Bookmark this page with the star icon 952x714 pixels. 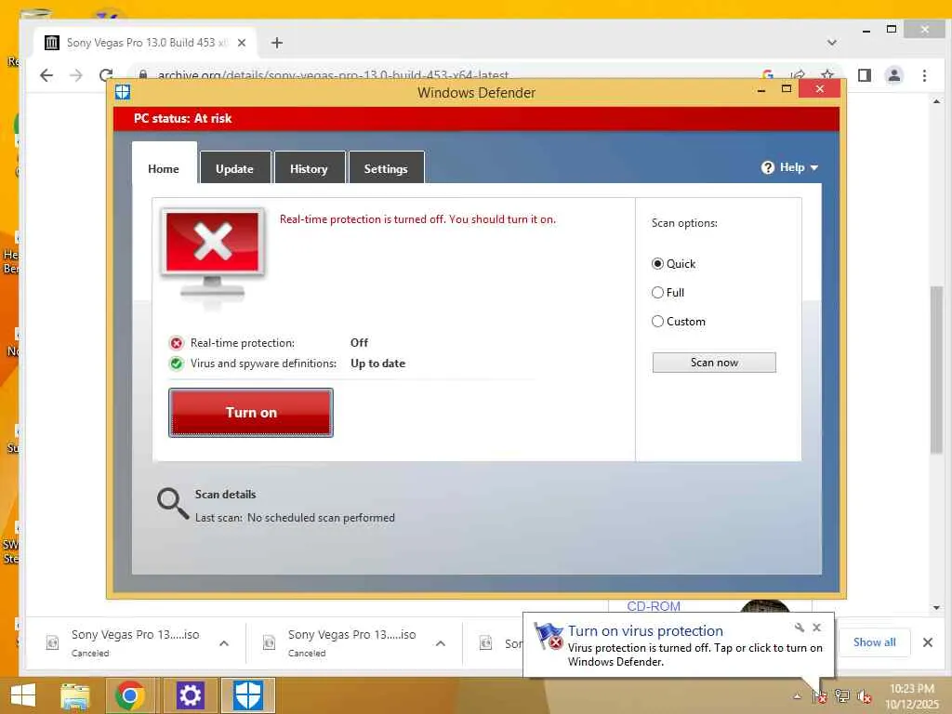tap(826, 74)
